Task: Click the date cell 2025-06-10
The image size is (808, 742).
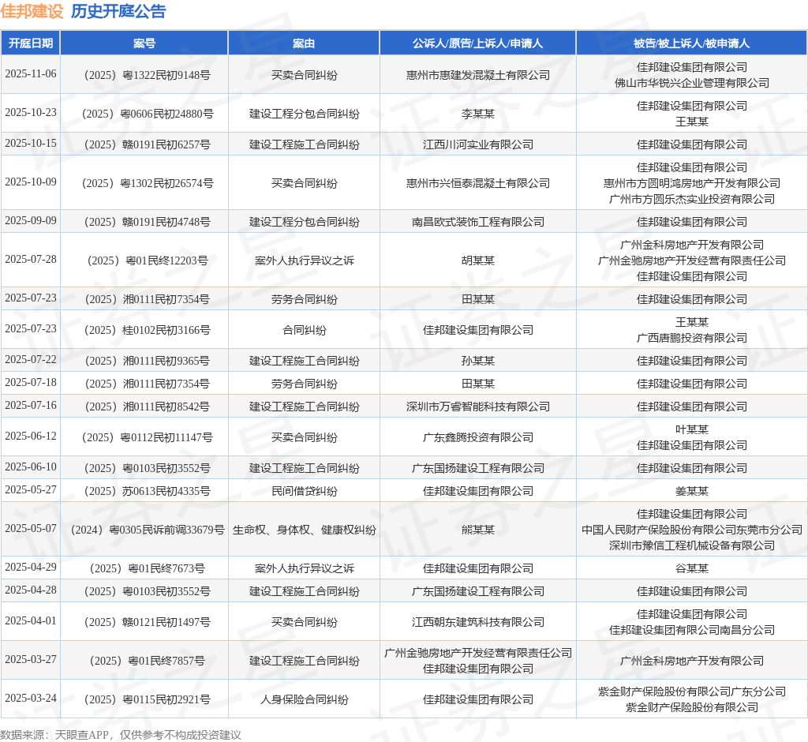Action: (x=31, y=467)
